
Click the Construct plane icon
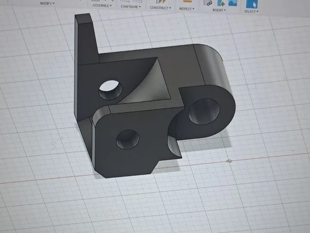(161, 2)
